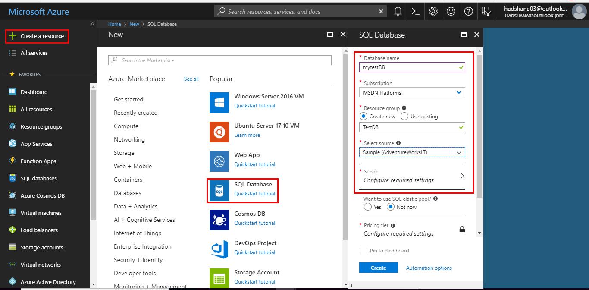This screenshot has height=290, width=589.
Task: Open Ubuntu Server Learn more link
Action: pos(247,135)
